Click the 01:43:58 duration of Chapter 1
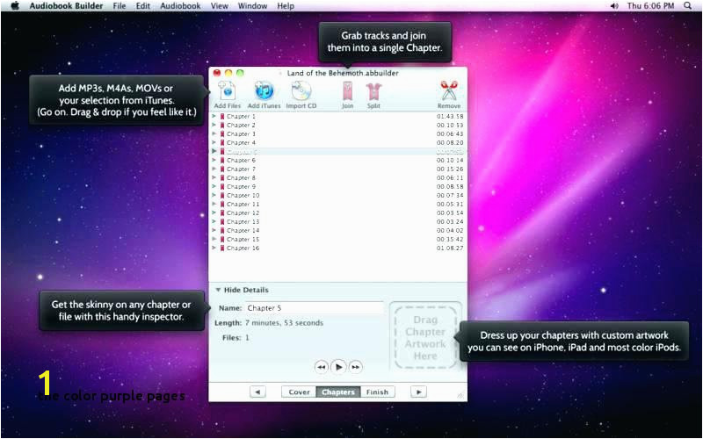Viewport: 703px width, 439px height. coord(450,117)
